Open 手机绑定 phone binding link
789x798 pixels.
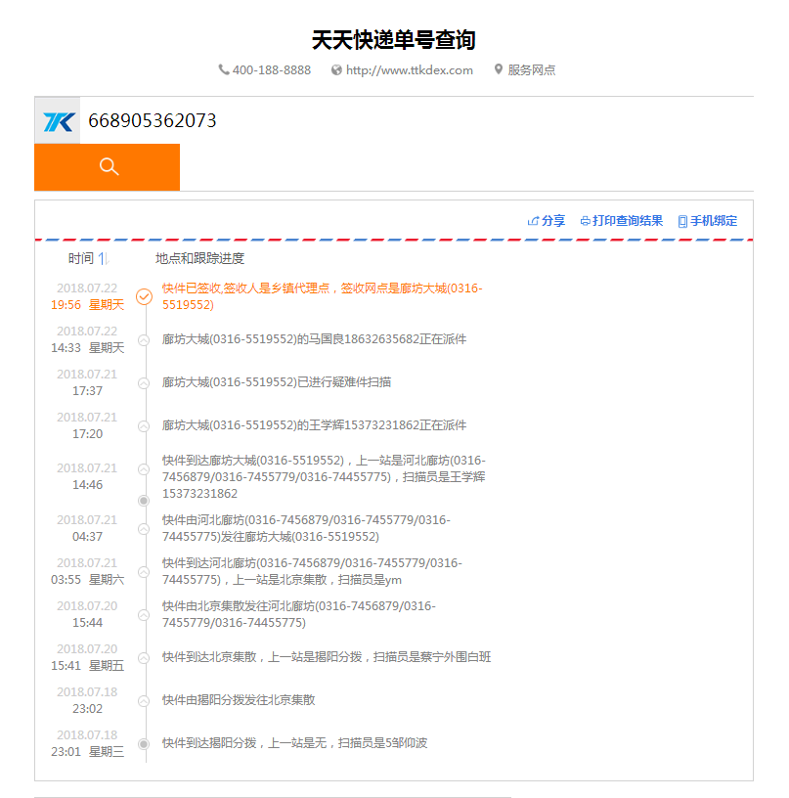click(714, 221)
